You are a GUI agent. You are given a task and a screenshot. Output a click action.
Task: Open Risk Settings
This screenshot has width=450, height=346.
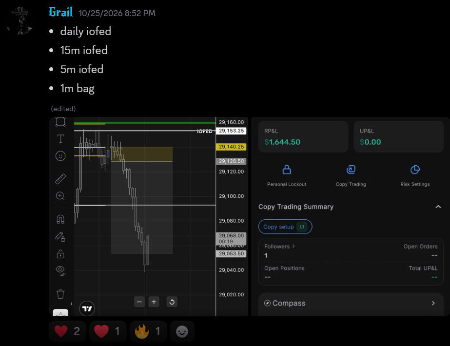(x=415, y=175)
